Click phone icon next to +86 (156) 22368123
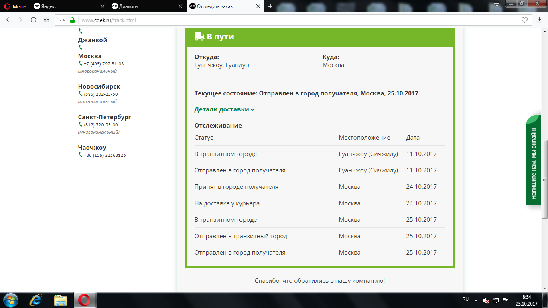This screenshot has height=308, width=548. click(81, 155)
